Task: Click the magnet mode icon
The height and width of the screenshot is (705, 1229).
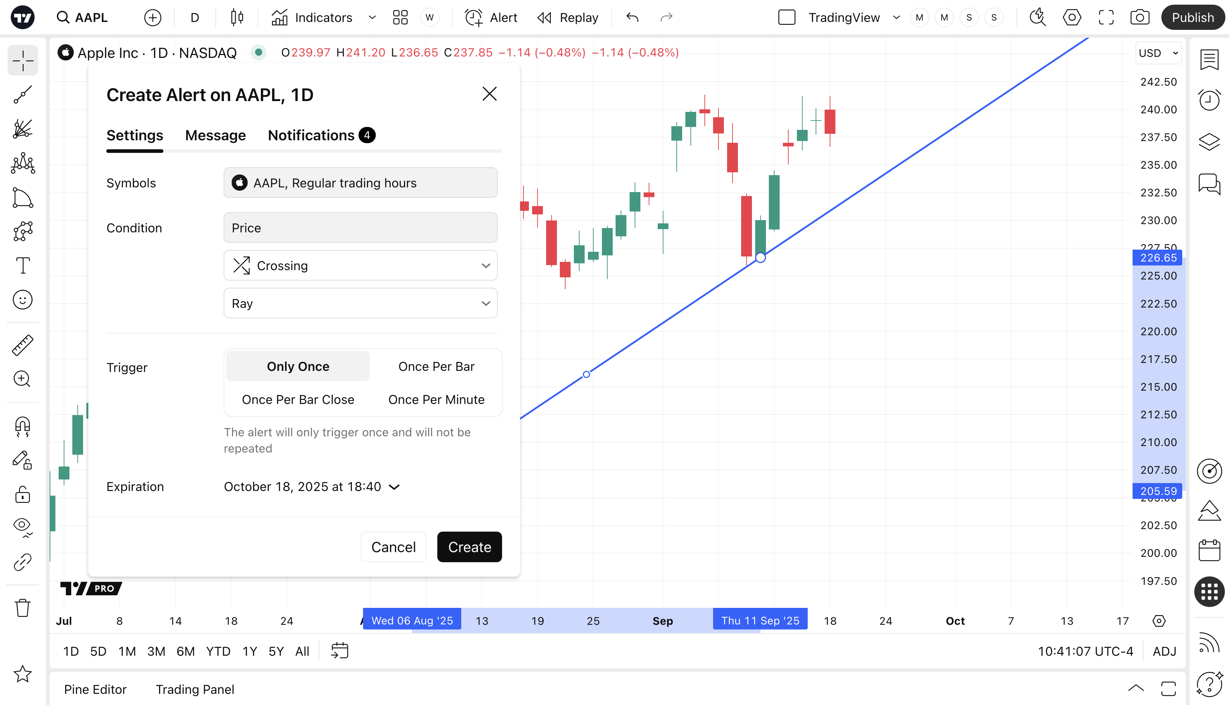Action: tap(22, 427)
